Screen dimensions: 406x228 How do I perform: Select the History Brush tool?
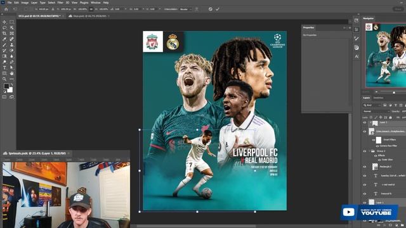pos(4,51)
